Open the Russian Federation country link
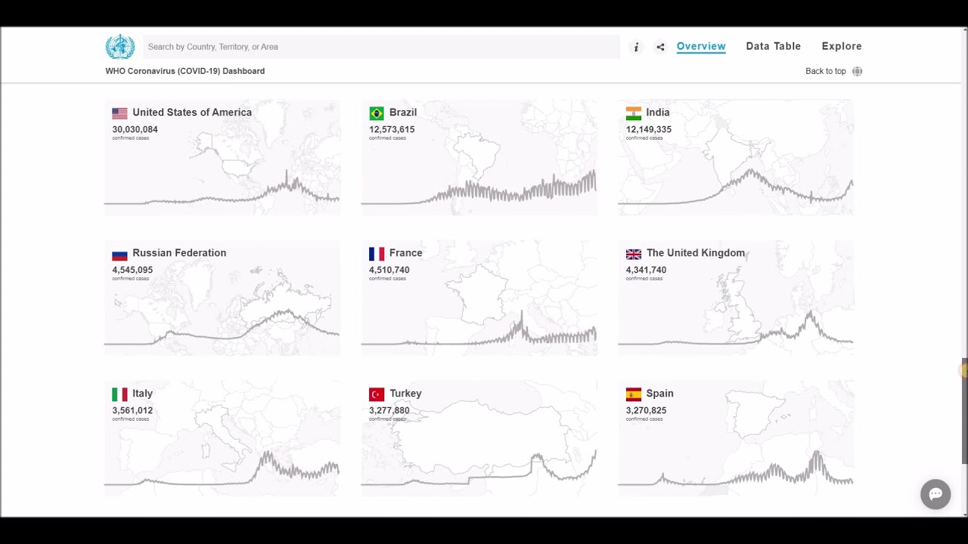968x544 pixels. 179,253
